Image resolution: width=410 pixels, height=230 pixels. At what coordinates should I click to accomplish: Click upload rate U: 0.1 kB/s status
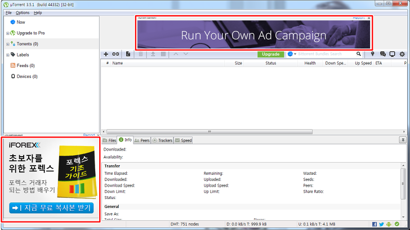pos(317,224)
